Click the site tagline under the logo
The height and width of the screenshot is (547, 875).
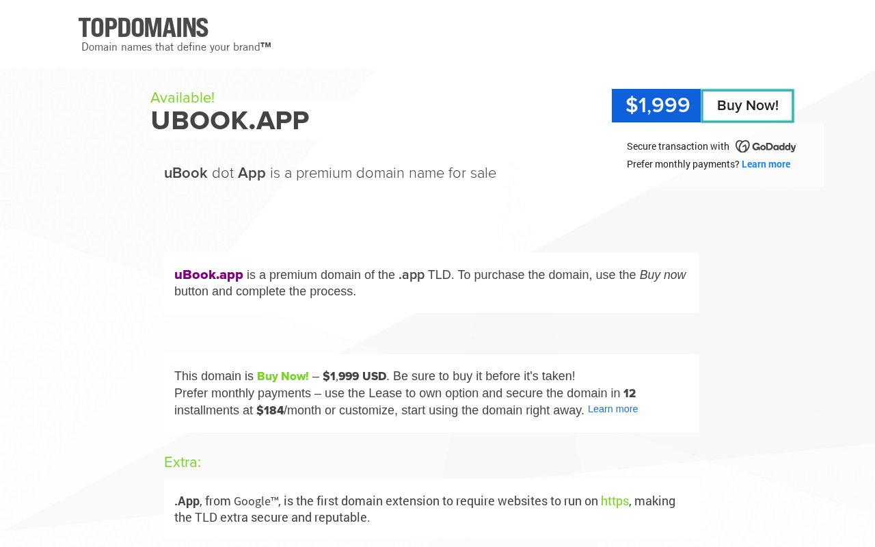pos(176,47)
